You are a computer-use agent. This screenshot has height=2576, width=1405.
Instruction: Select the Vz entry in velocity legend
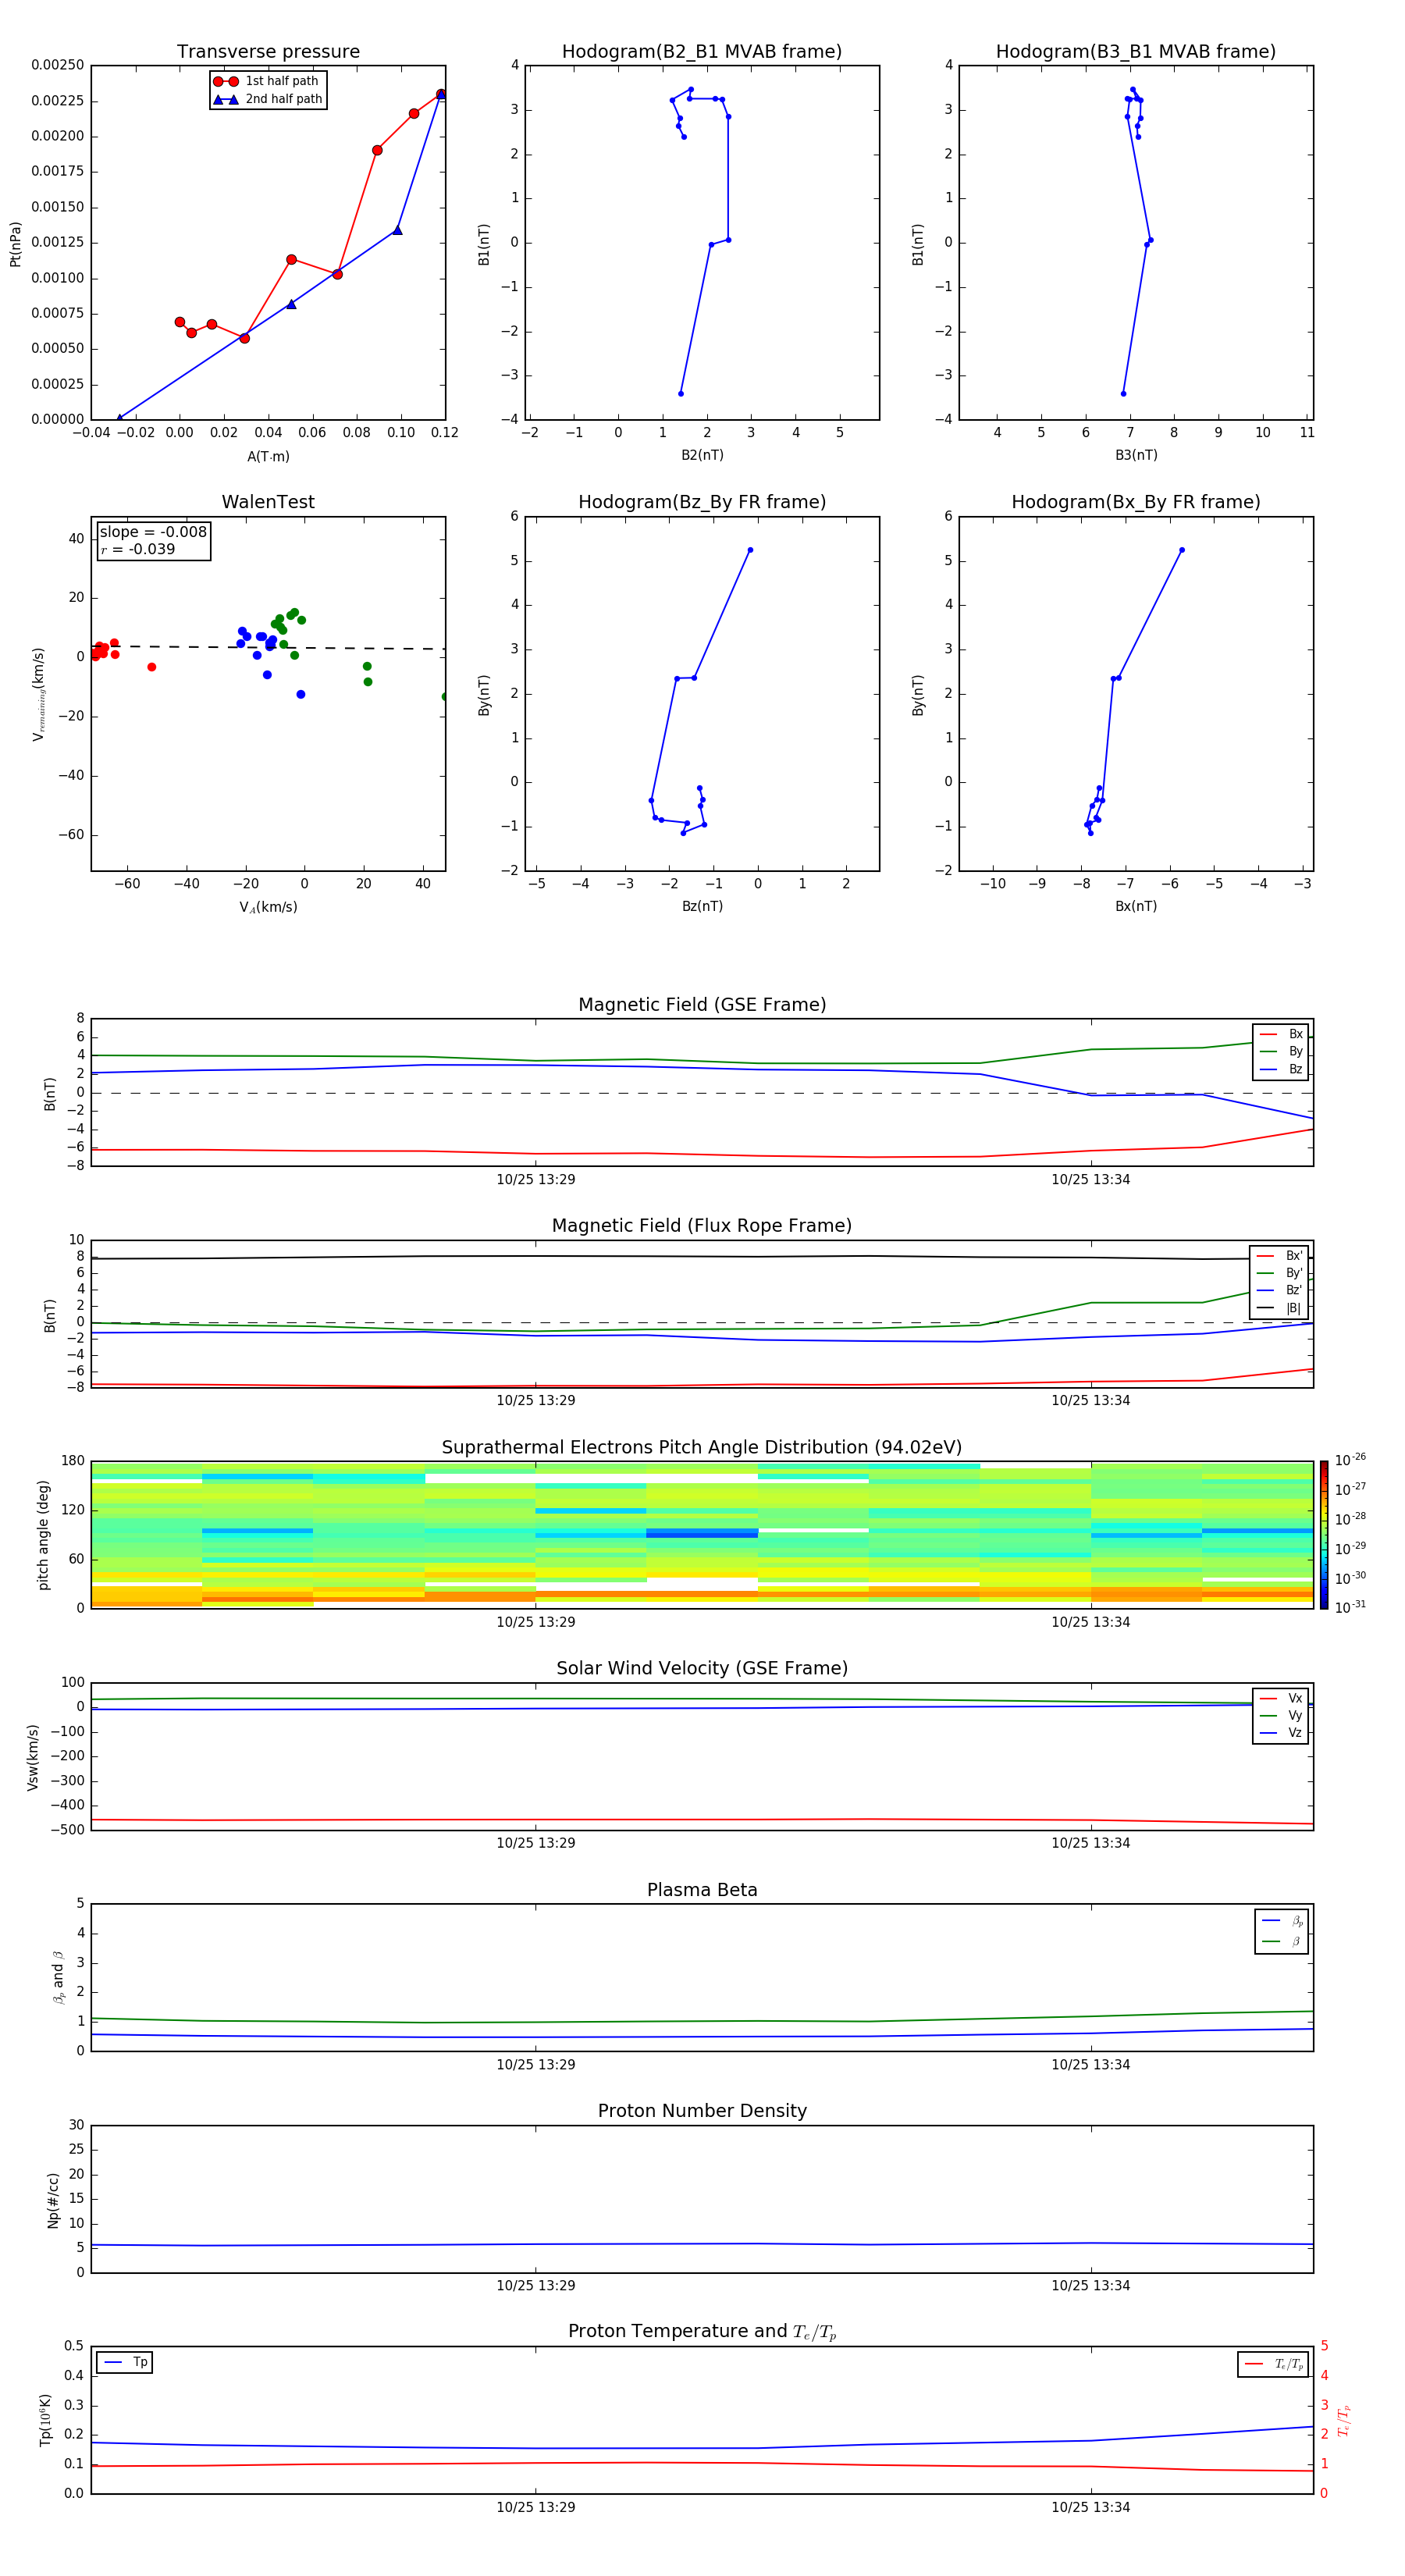1281,1732
